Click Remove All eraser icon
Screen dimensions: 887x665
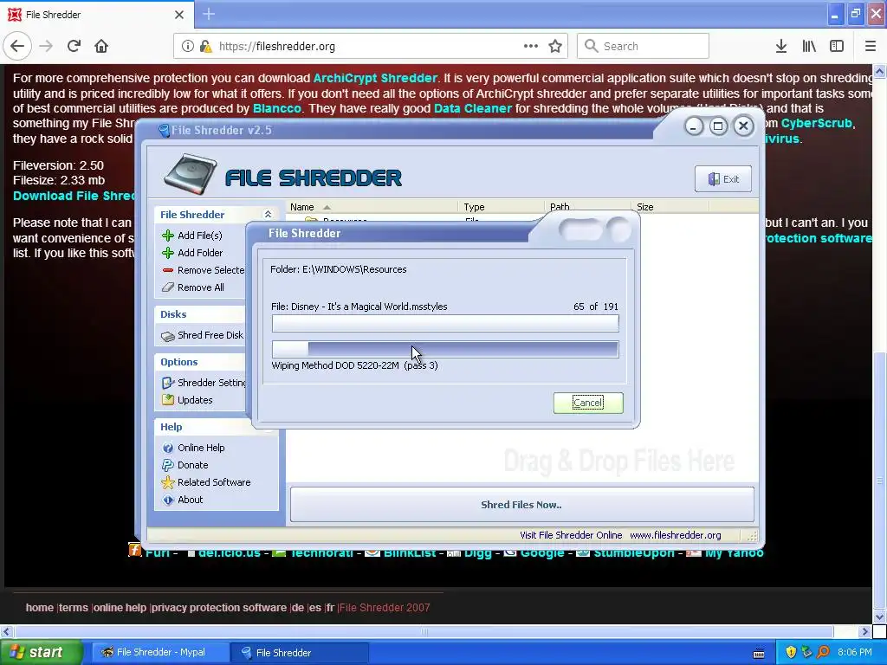point(168,287)
